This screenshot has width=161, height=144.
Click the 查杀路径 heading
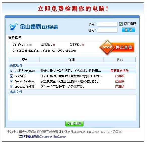pyautogui.click(x=15, y=38)
